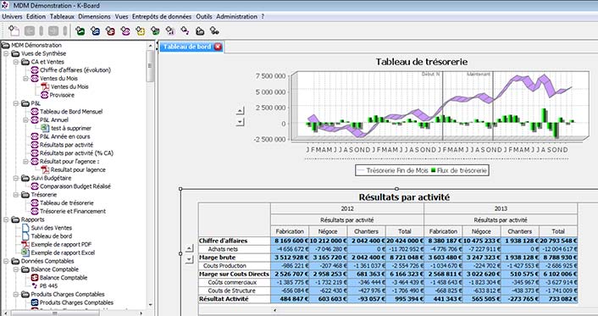Open the Outils menu
Screen dimensions: 598x316
click(x=204, y=16)
